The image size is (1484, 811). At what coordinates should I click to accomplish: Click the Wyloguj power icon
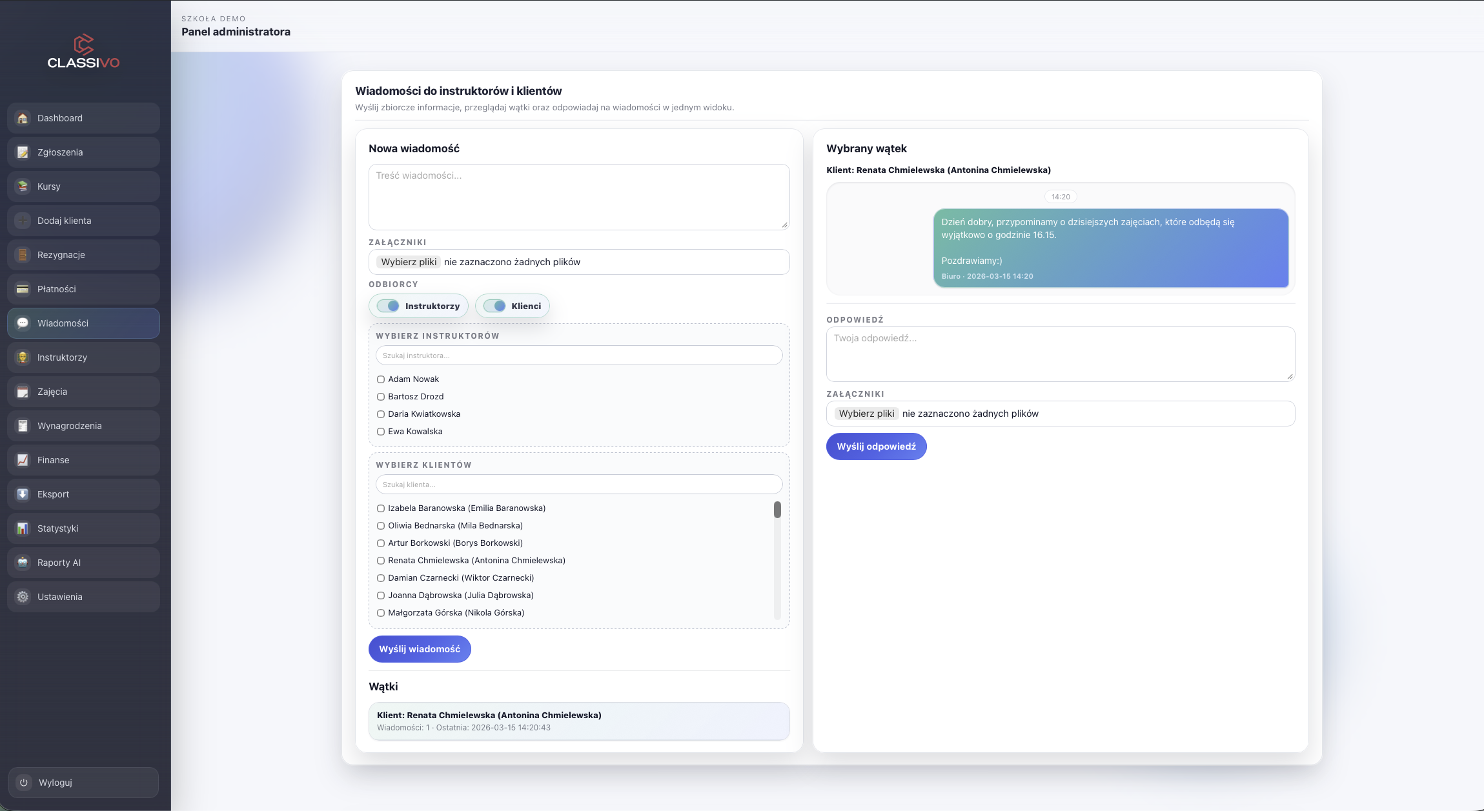point(24,783)
